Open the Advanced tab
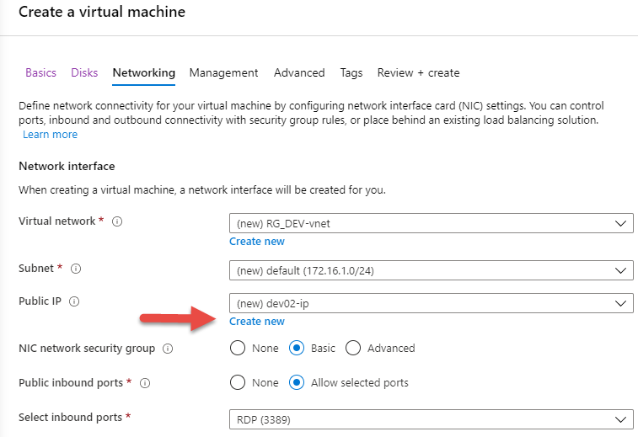638x437 pixels. [299, 72]
